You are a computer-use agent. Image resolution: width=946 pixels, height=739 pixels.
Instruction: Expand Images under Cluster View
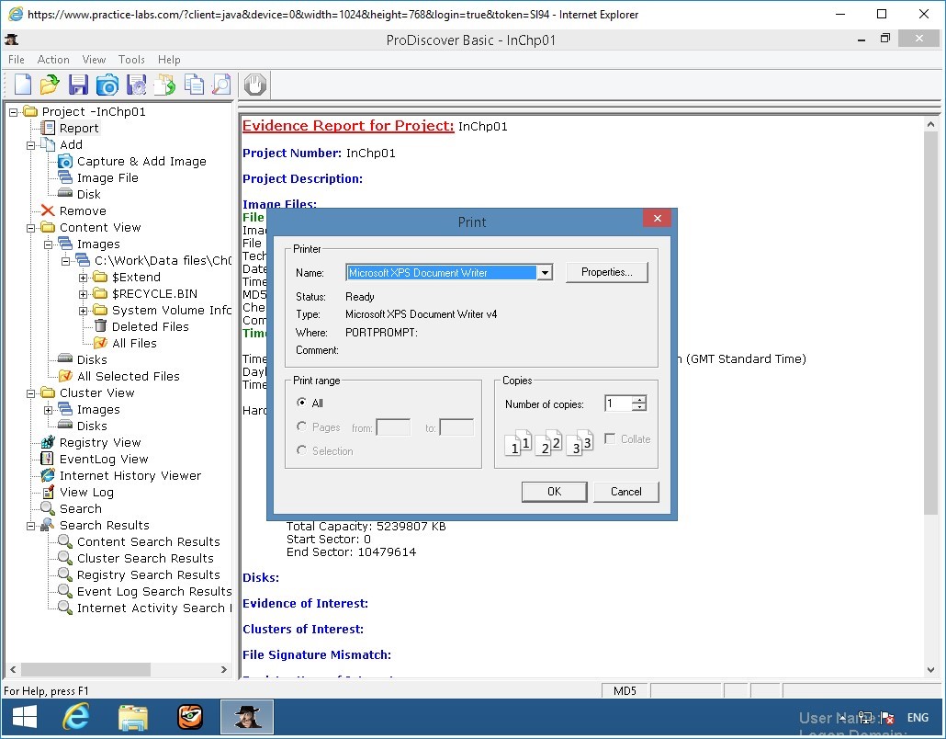[x=49, y=410]
